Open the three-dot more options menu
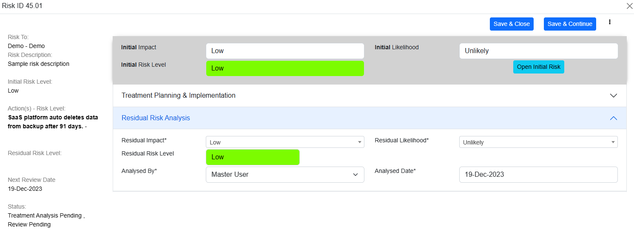The height and width of the screenshot is (232, 634). click(610, 22)
